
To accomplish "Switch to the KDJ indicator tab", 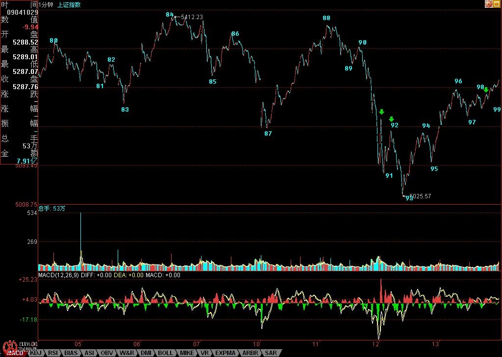I will point(36,353).
